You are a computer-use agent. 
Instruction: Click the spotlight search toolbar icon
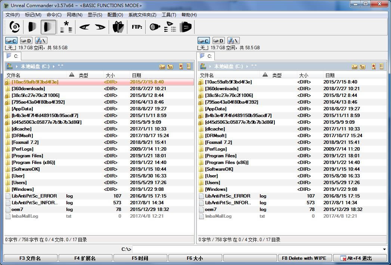(x=155, y=27)
